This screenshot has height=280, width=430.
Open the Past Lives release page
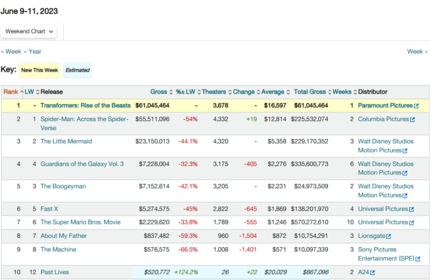pyautogui.click(x=55, y=272)
